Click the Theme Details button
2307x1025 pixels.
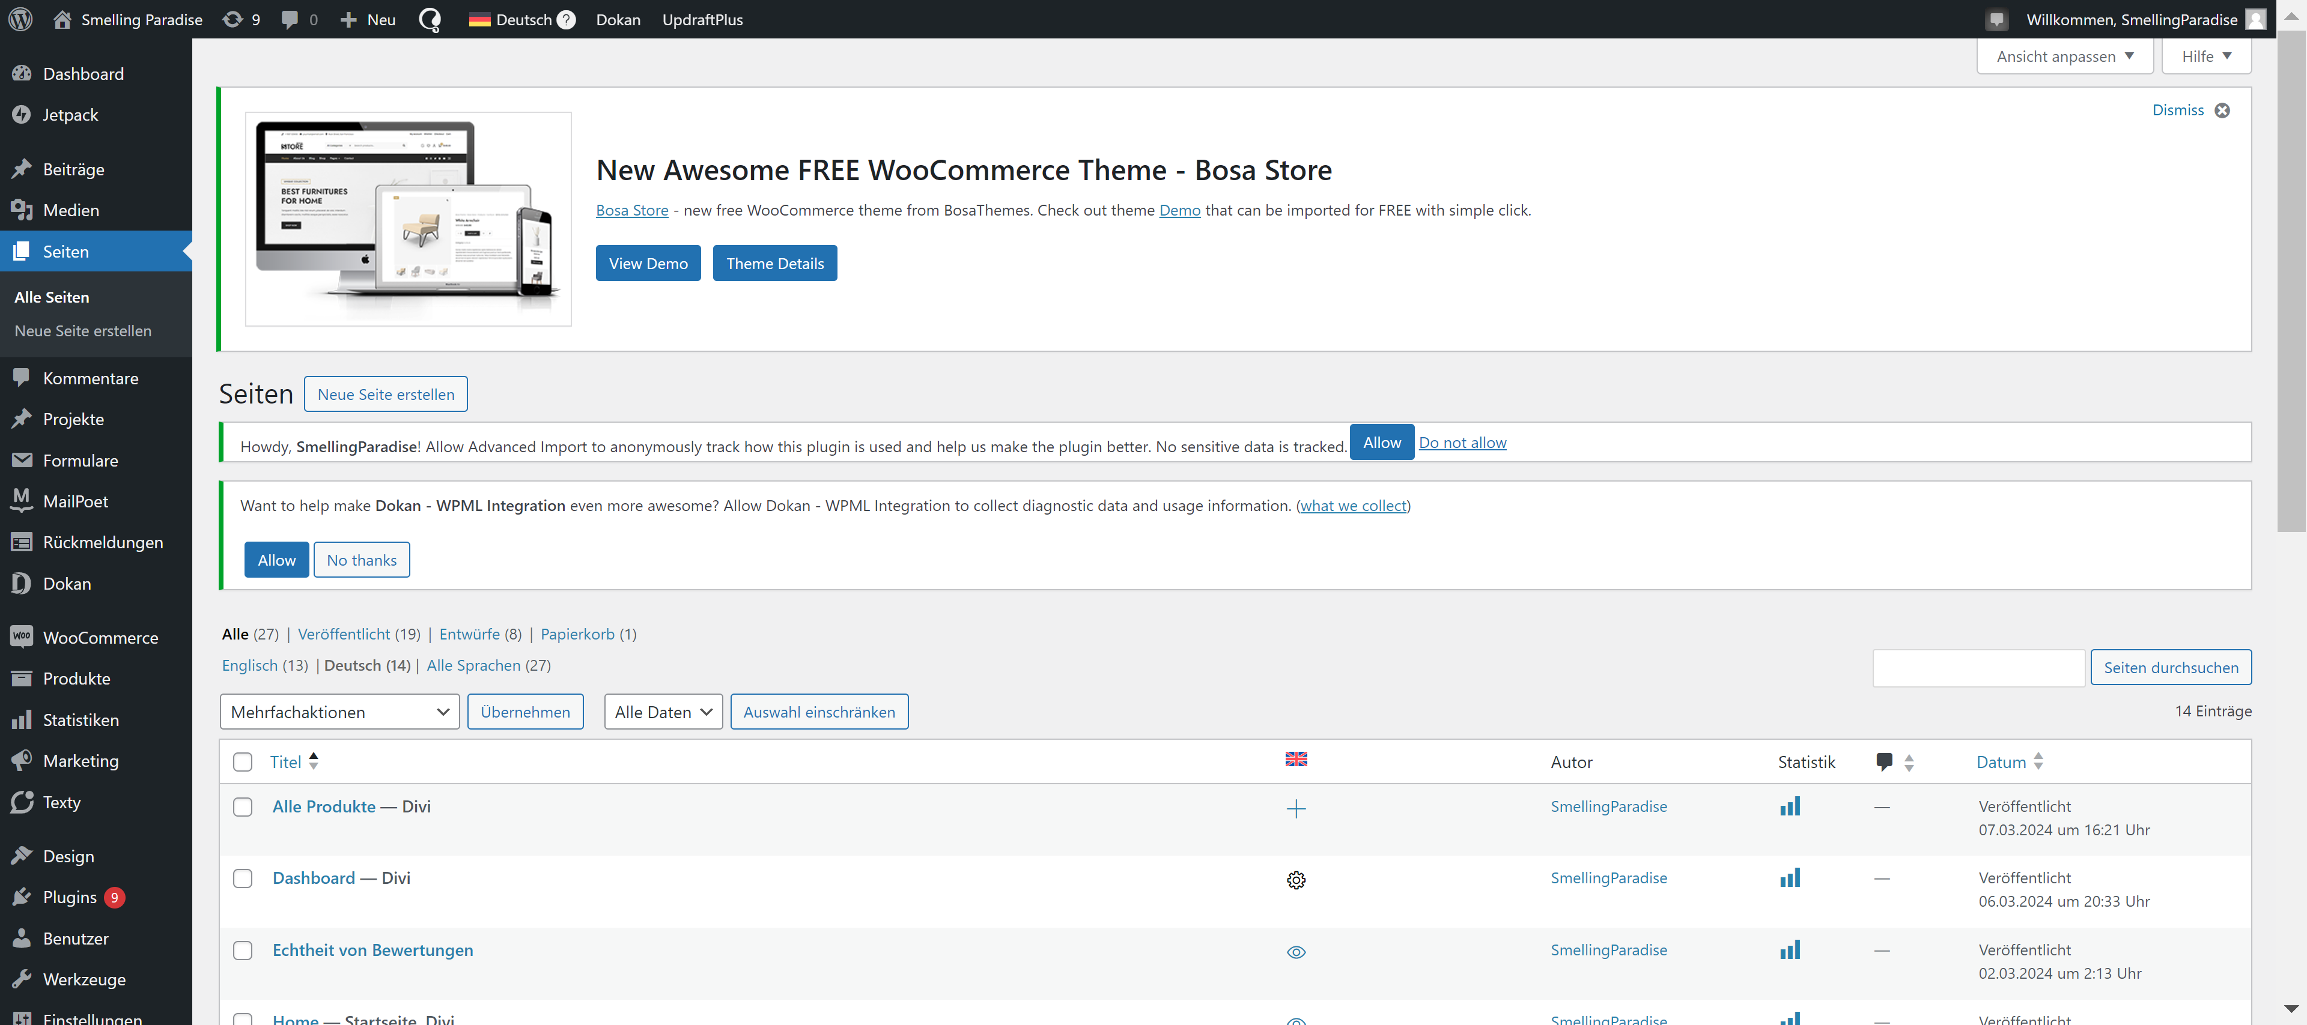coord(774,263)
